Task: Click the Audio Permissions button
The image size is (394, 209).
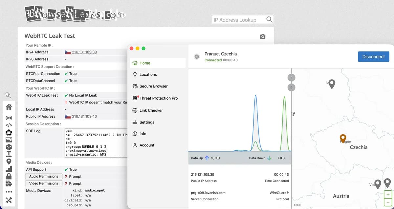Action: (44, 176)
